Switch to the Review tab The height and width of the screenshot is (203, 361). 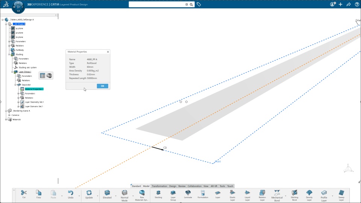(182, 186)
